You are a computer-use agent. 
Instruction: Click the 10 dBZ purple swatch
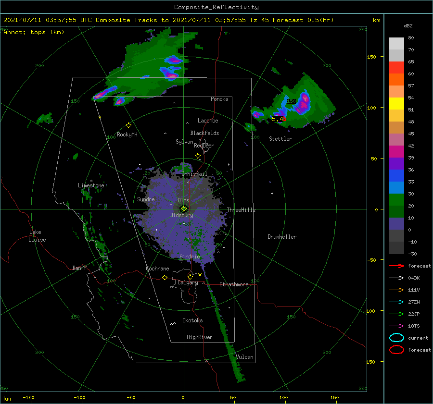396,223
